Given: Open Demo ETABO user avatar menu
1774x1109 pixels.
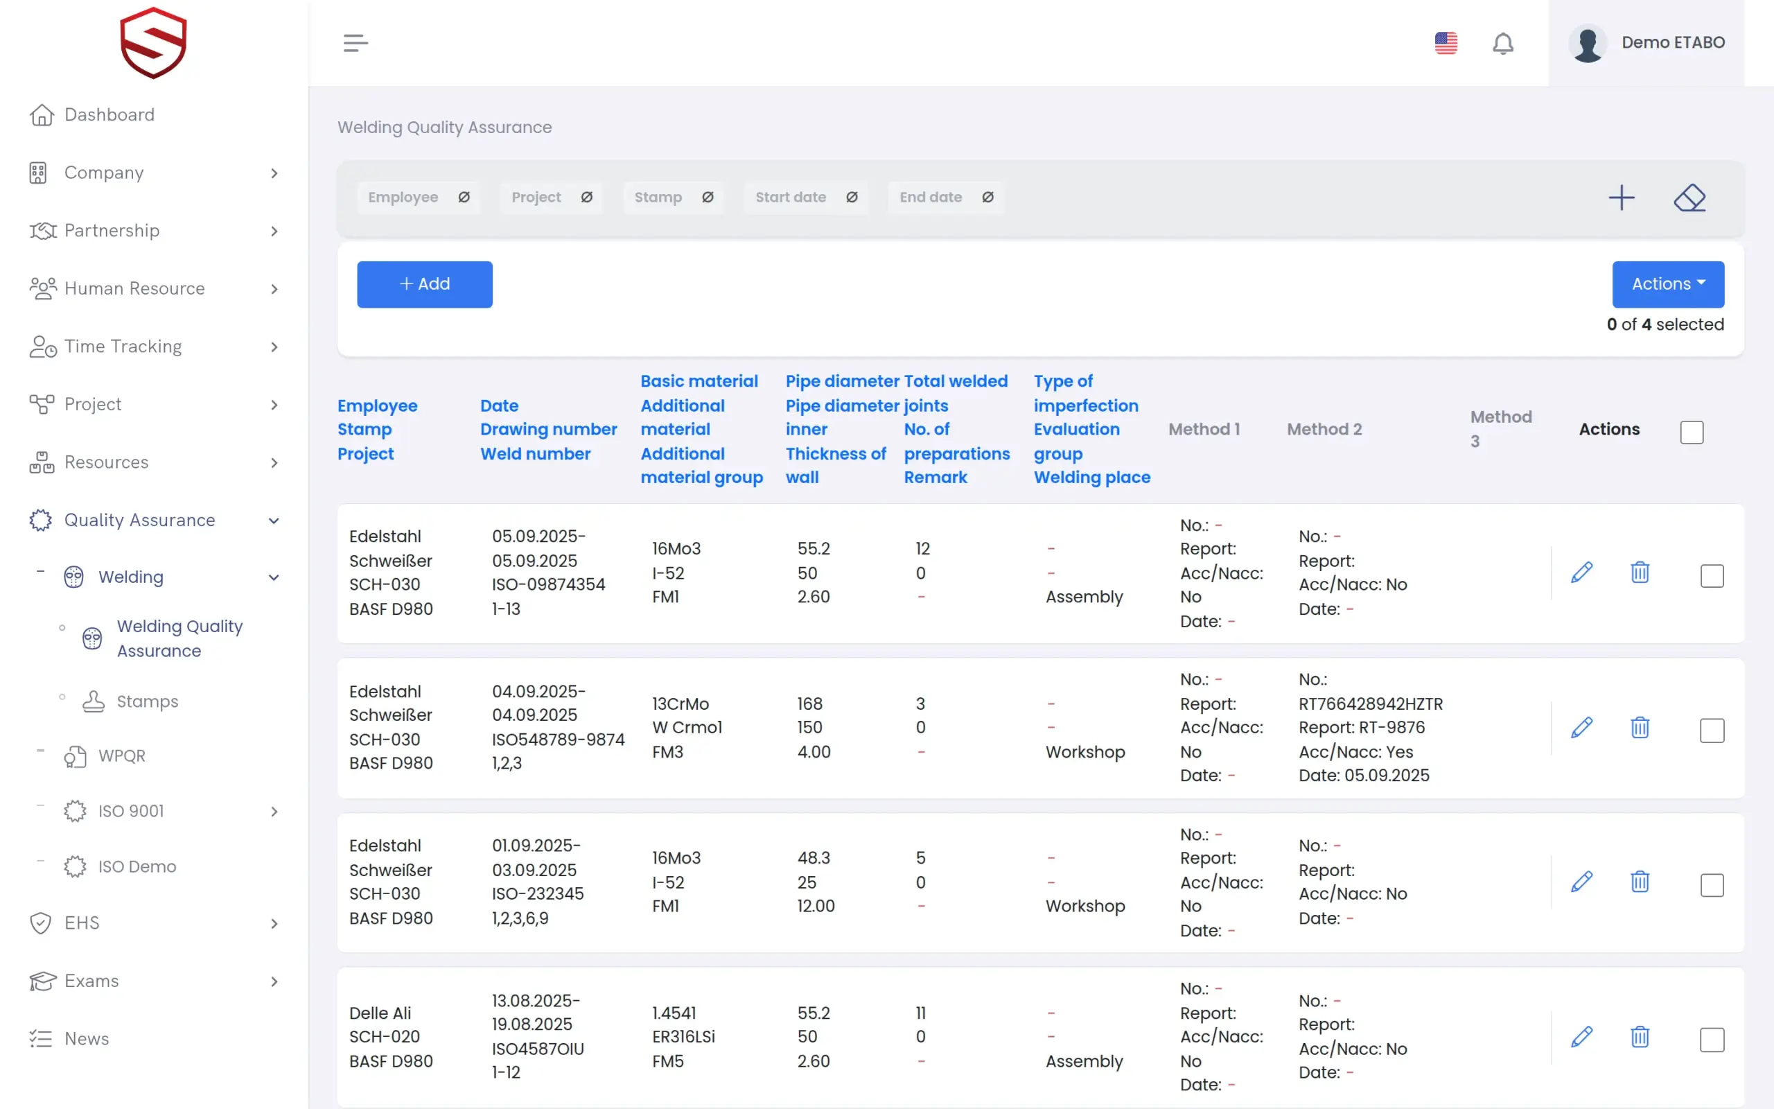Looking at the screenshot, I should point(1646,42).
